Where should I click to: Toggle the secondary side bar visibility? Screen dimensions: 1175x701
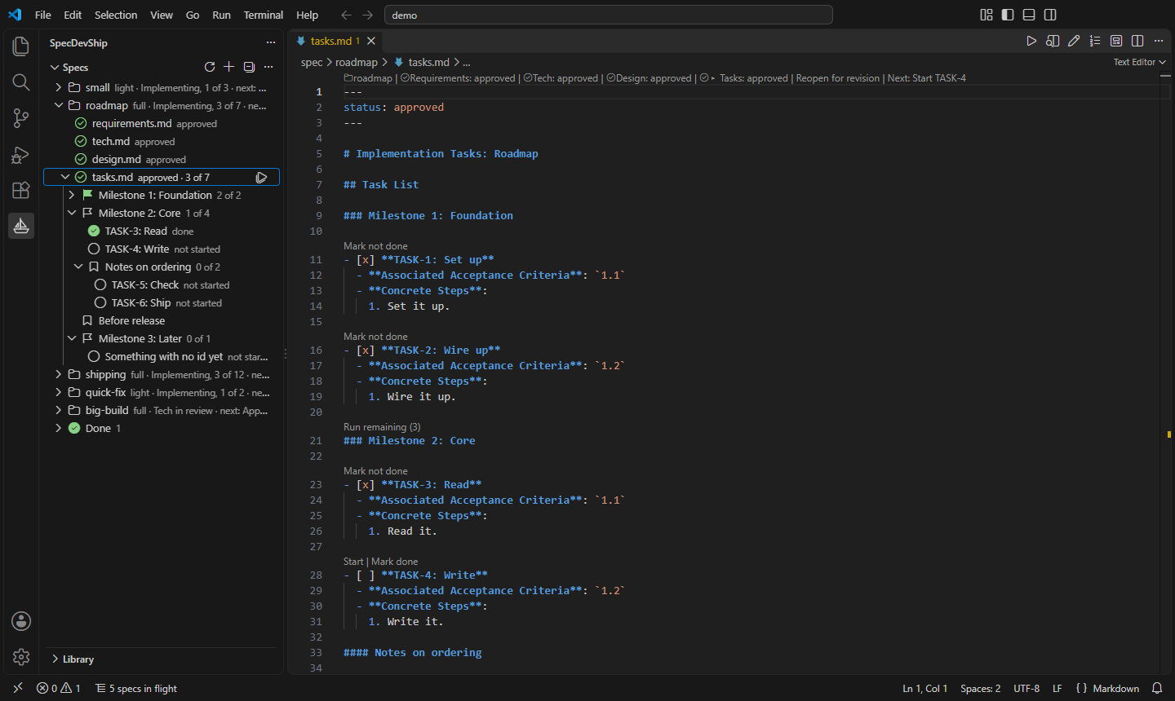click(x=1050, y=15)
